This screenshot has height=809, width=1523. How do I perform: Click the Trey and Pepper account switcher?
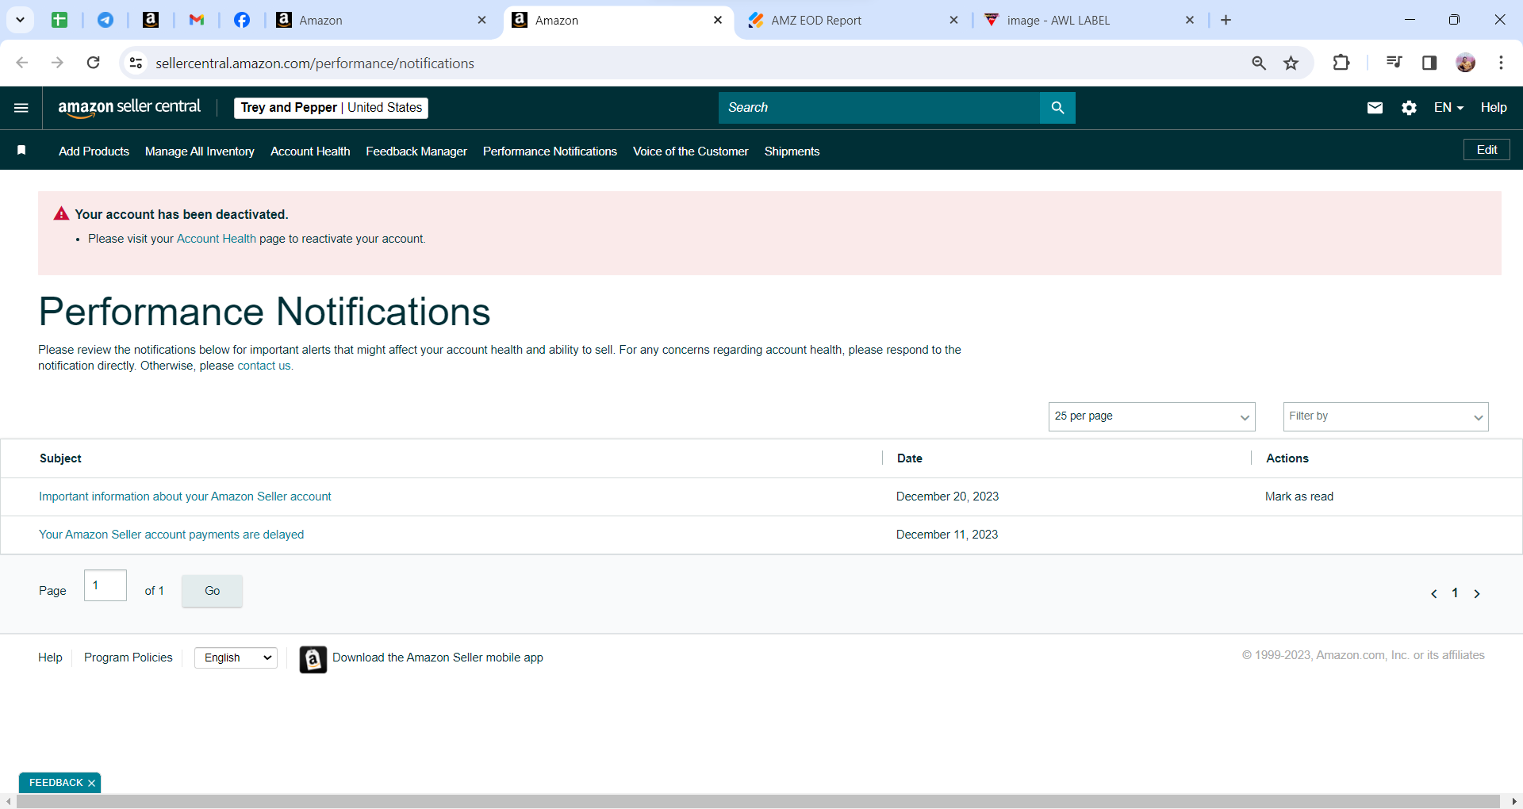click(x=332, y=108)
